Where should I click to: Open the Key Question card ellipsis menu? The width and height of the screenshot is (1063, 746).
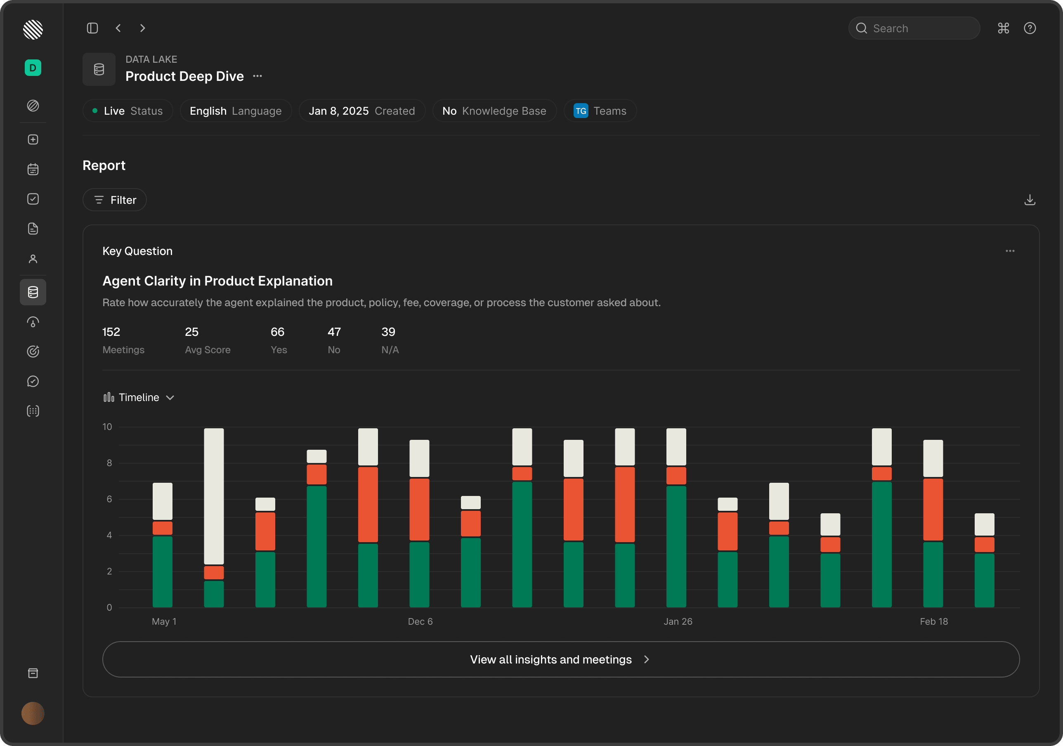tap(1010, 251)
